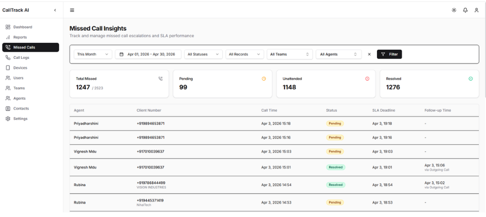This screenshot has height=217, width=486.
Task: Open the All Teams selector
Action: pos(289,54)
